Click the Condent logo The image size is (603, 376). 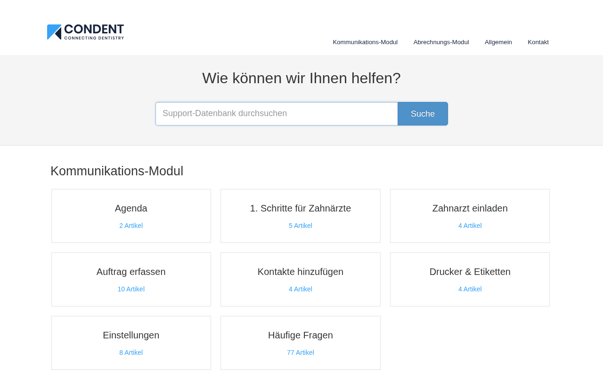[85, 32]
